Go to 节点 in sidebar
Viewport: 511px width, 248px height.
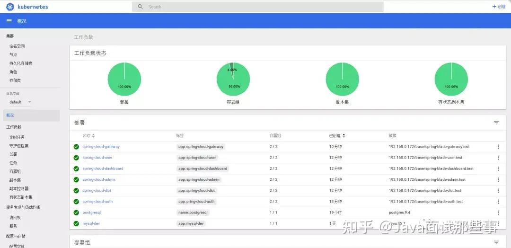[13, 55]
